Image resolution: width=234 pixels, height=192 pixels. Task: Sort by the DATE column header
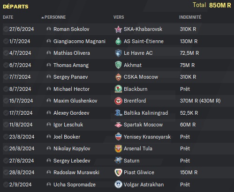pyautogui.click(x=8, y=17)
